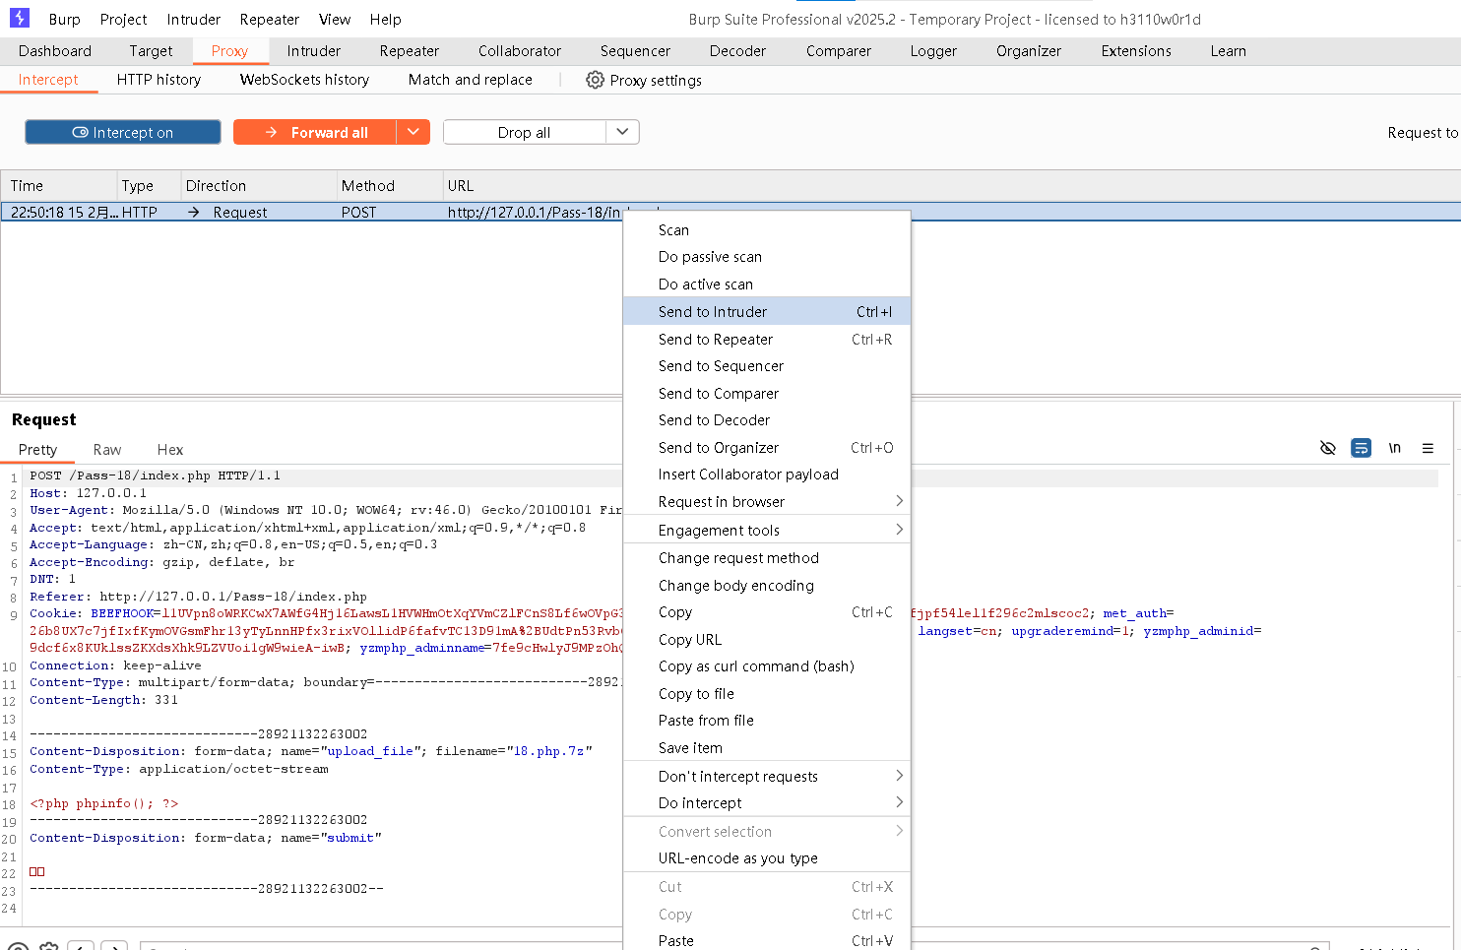Image resolution: width=1461 pixels, height=950 pixels.
Task: Open the Sequencer tab
Action: click(635, 51)
